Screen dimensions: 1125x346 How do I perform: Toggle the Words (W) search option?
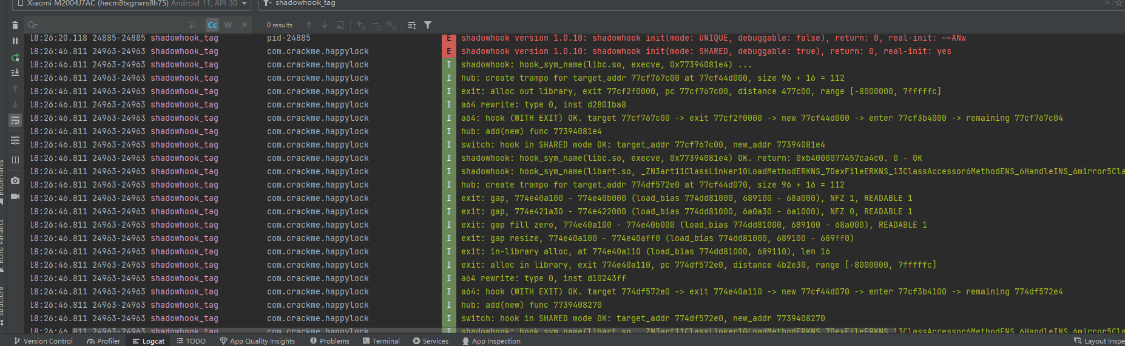(228, 25)
